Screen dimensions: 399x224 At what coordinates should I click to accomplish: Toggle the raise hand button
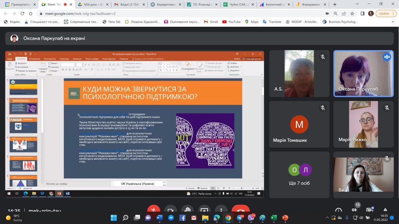click(x=187, y=210)
